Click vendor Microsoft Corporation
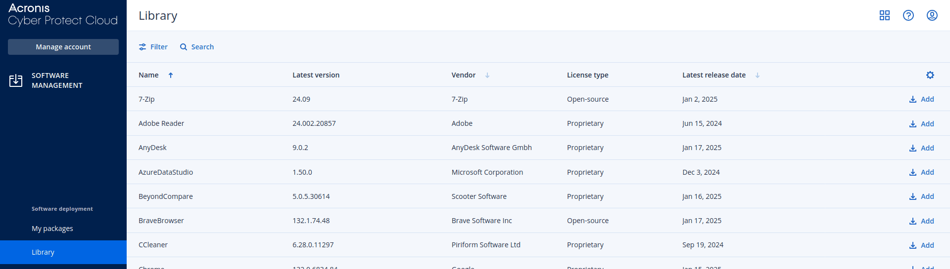Image resolution: width=950 pixels, height=269 pixels. (487, 172)
